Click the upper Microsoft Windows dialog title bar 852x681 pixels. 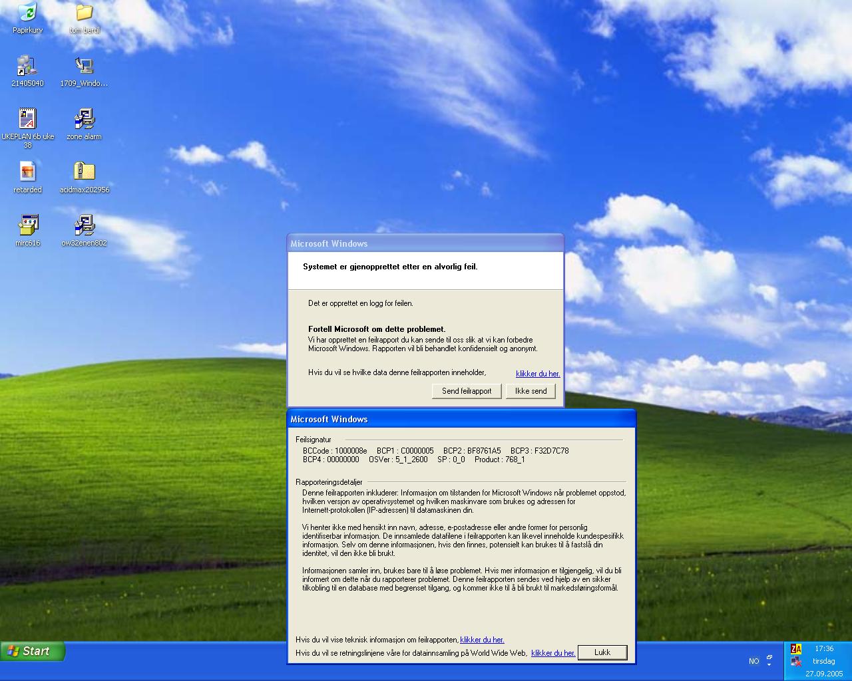point(425,243)
